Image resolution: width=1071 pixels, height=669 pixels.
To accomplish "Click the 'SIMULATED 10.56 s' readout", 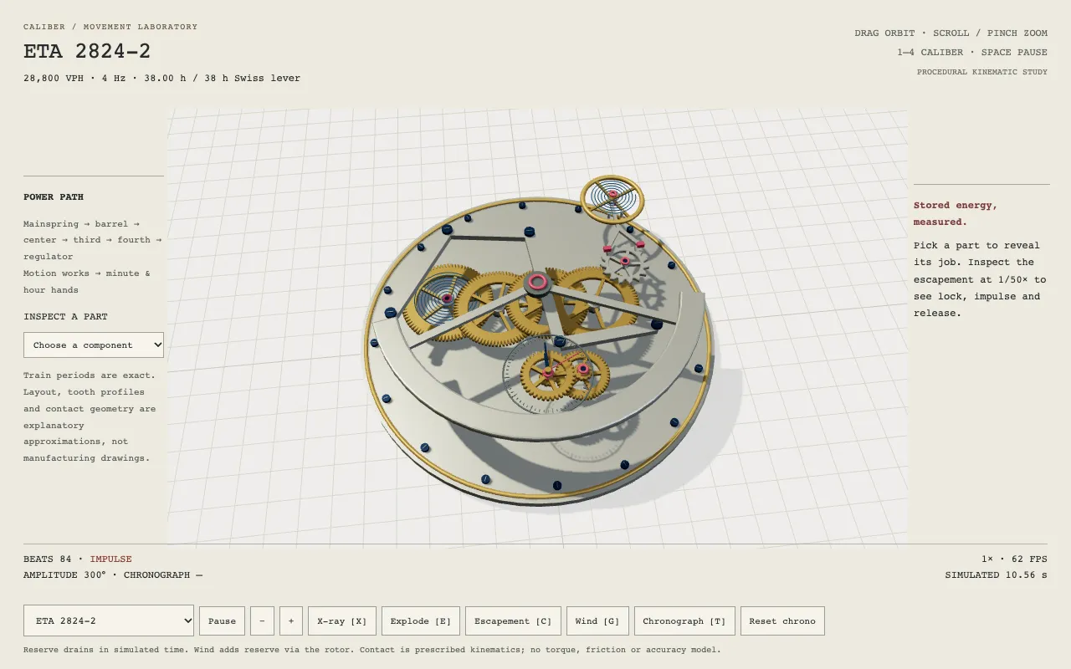I will pyautogui.click(x=997, y=575).
